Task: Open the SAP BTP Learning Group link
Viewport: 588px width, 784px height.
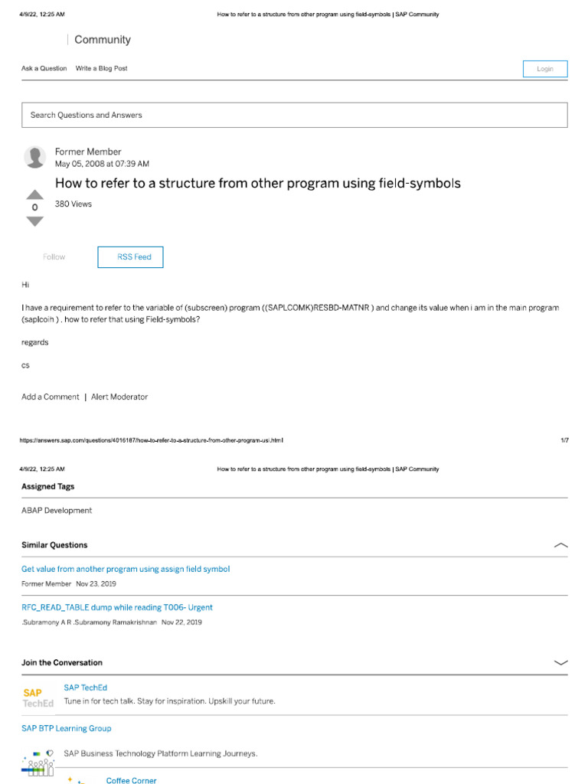Action: click(x=66, y=728)
